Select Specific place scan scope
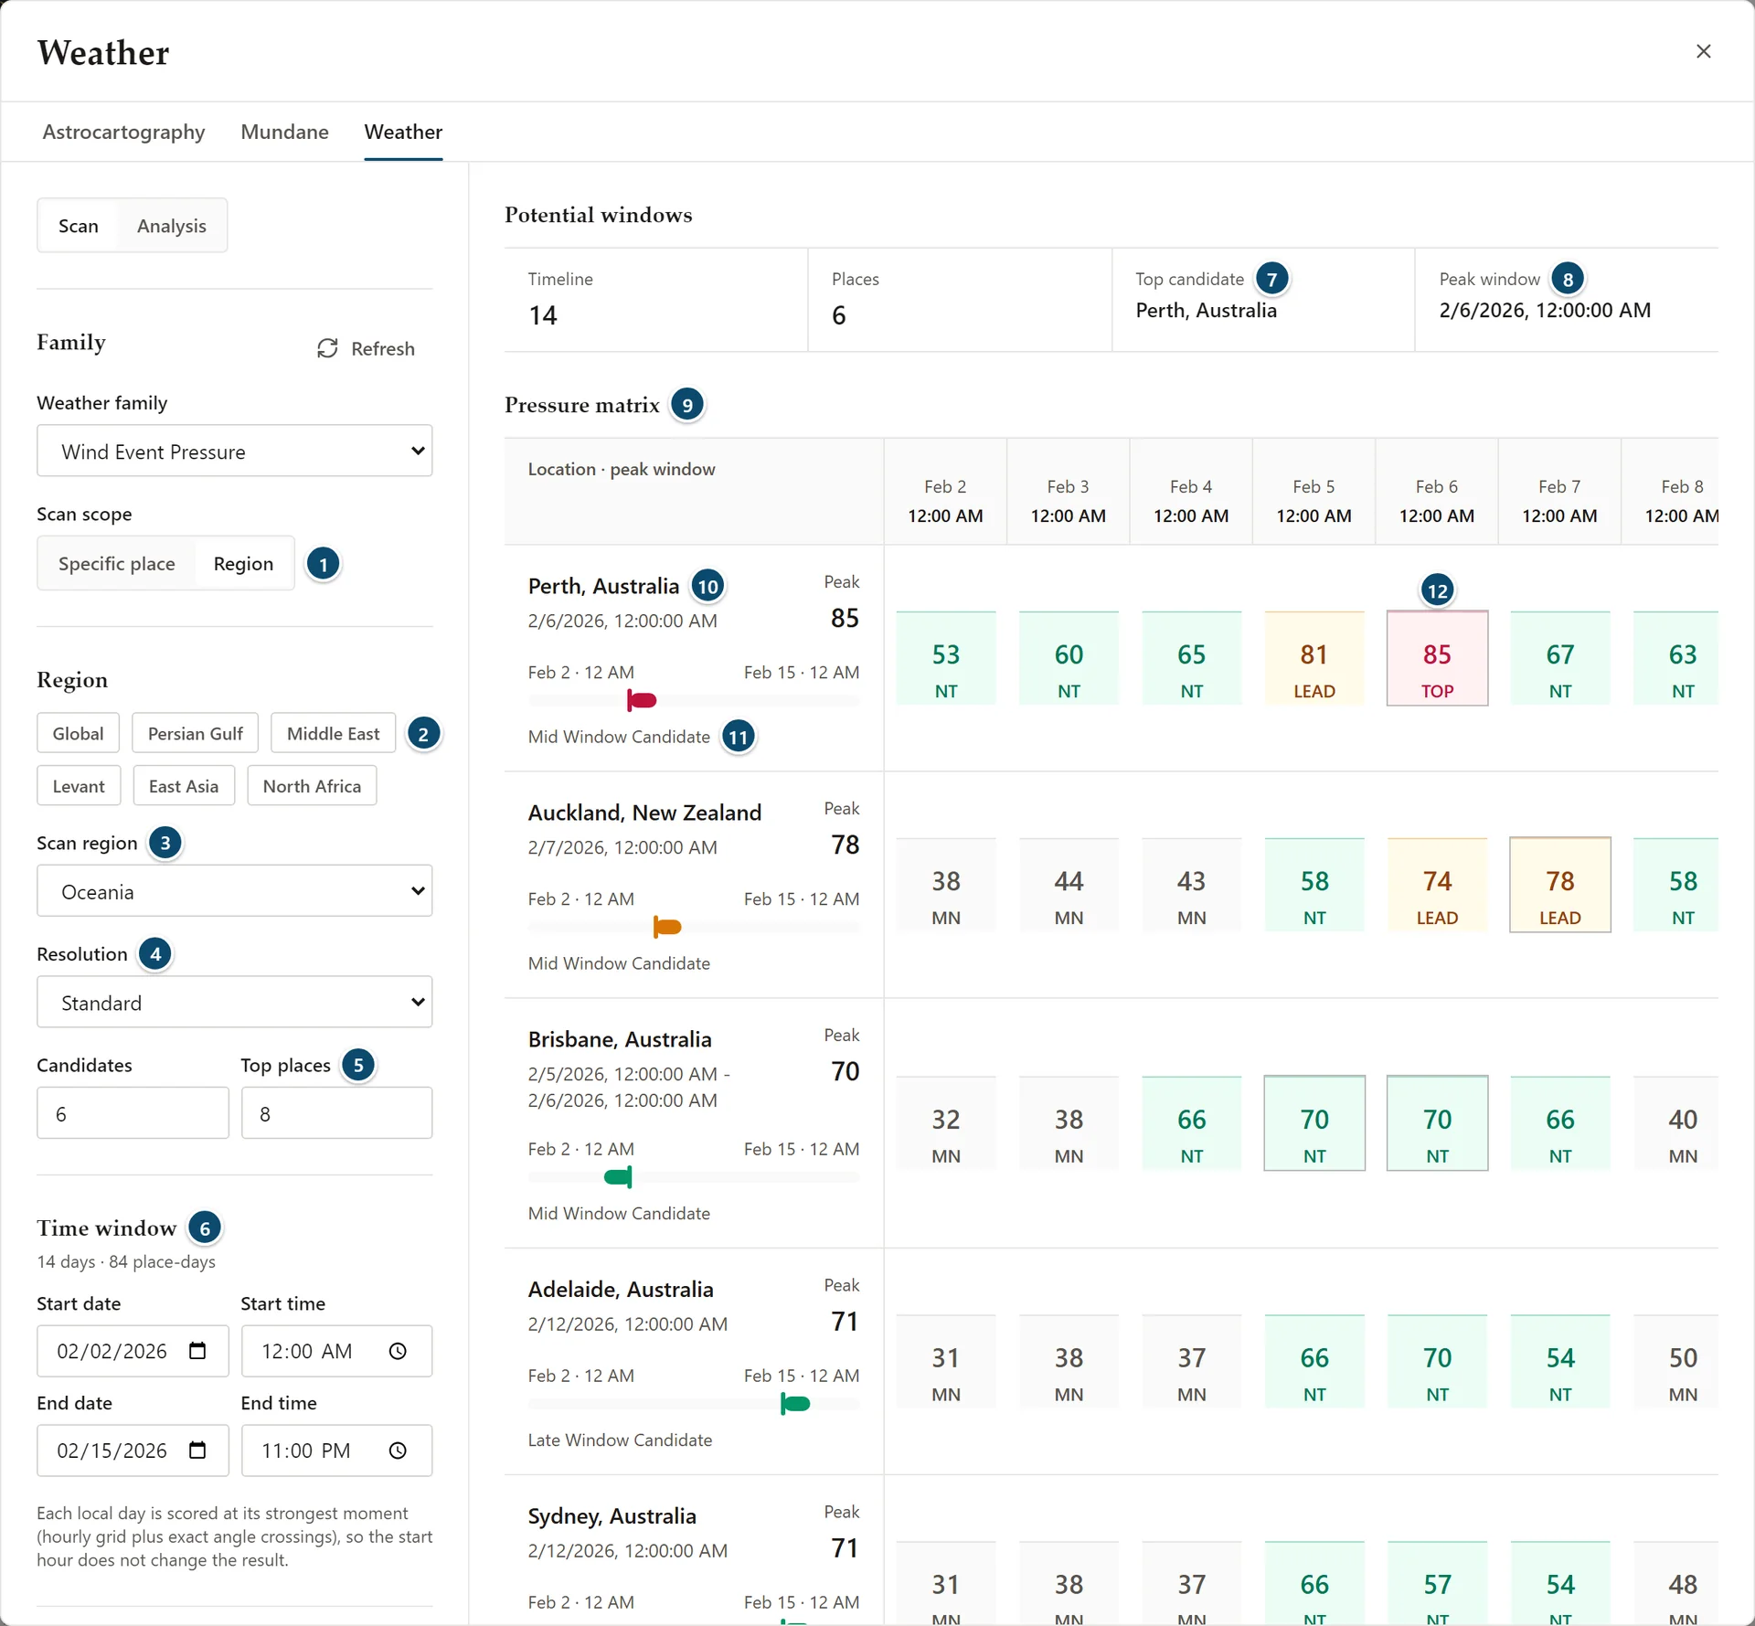 point(117,564)
